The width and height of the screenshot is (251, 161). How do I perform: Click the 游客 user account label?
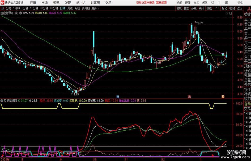pyautogui.click(x=240, y=3)
